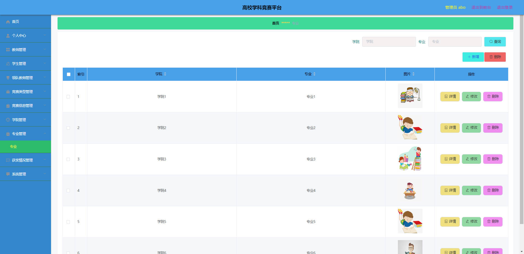The height and width of the screenshot is (254, 524).
Task: Expand 获奖情况管理 menu chevron
Action: [x=45, y=160]
